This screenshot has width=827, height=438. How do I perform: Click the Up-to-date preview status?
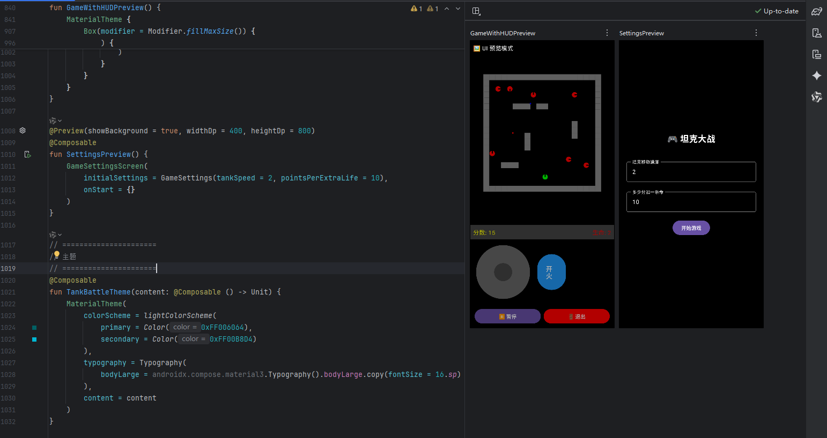777,11
